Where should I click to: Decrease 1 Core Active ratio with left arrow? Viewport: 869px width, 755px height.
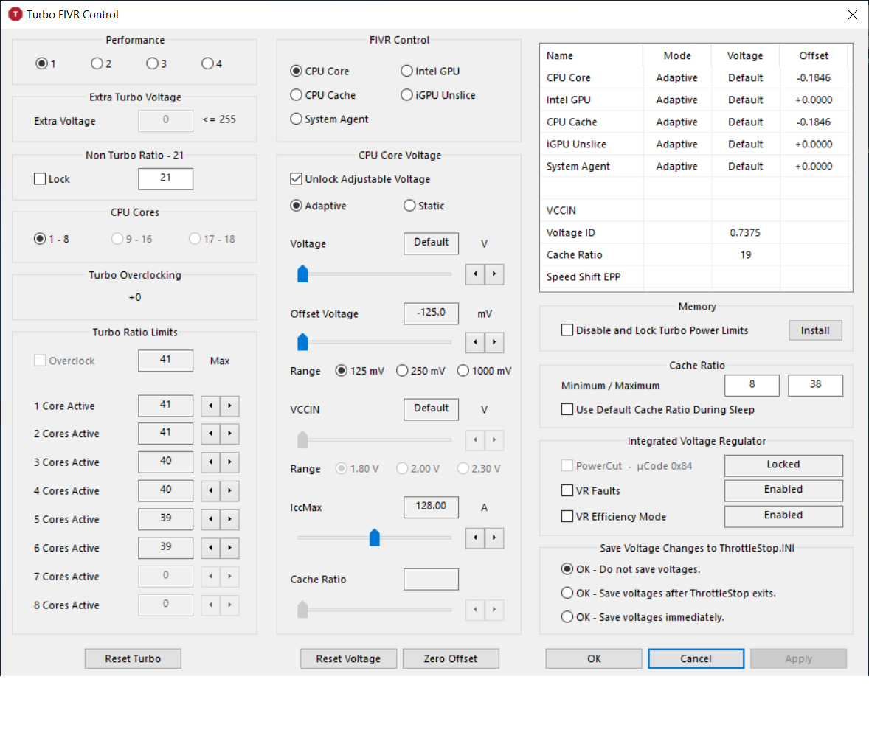click(210, 406)
